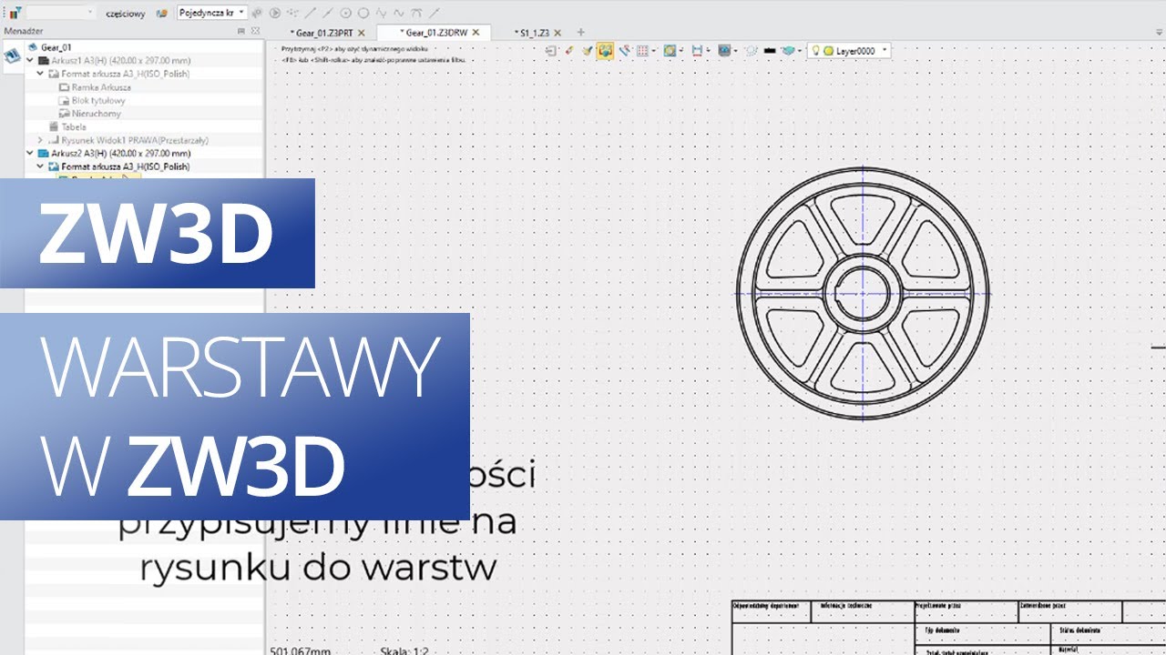Collapse Format arkusza under Arkusz1
1166x655 pixels.
point(41,74)
